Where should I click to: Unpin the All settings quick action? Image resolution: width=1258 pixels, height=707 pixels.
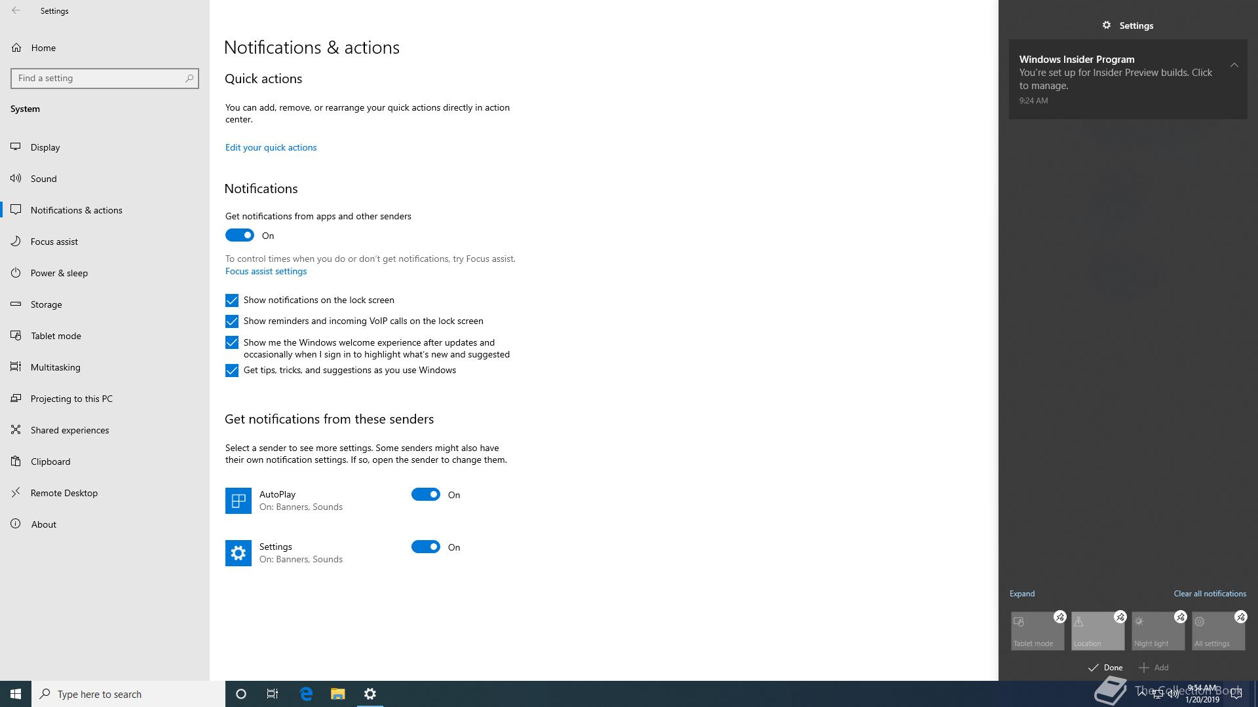point(1240,617)
